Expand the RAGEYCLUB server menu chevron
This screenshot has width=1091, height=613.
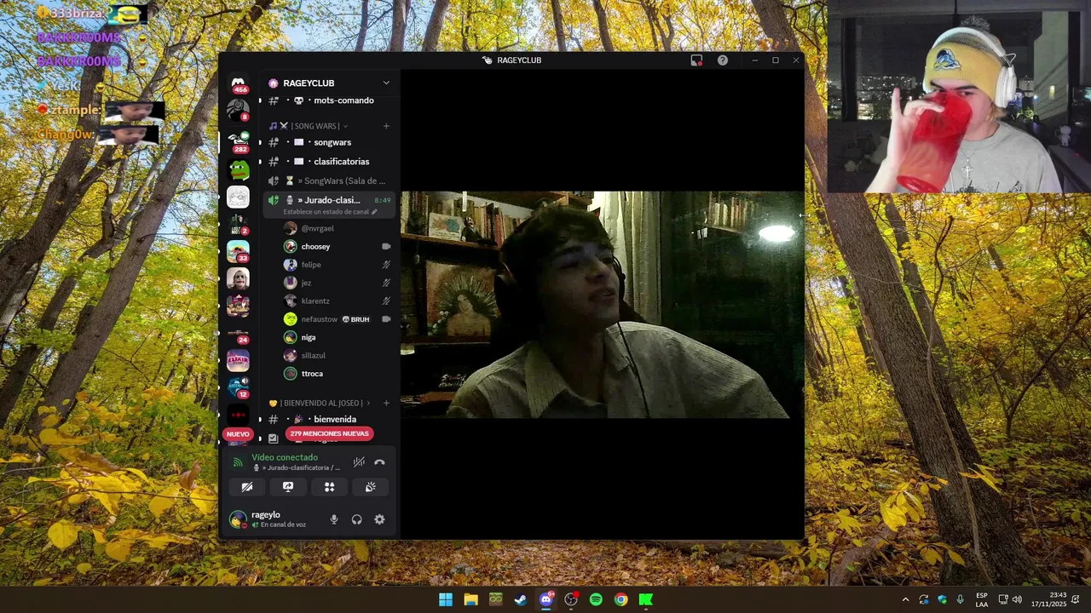386,83
